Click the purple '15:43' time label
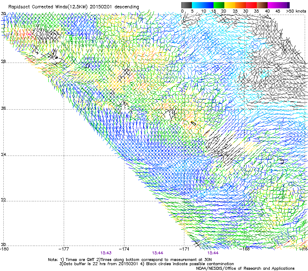308x271 pixels. (x=106, y=253)
